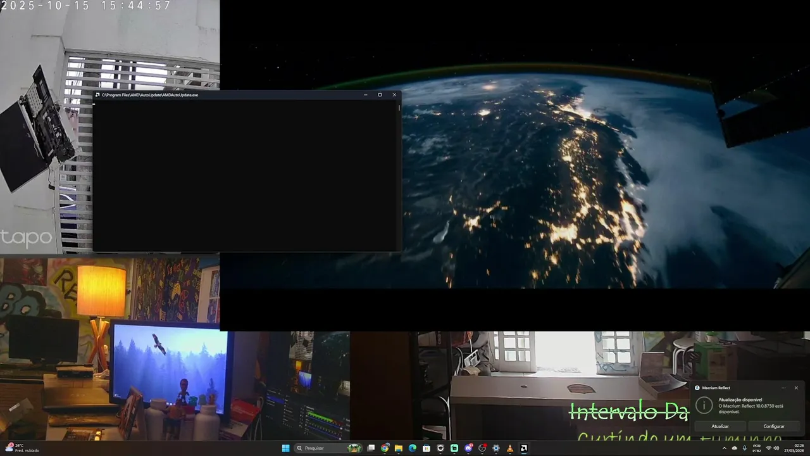Dismiss the Macrium Reflect notification
The width and height of the screenshot is (810, 456).
click(x=796, y=388)
